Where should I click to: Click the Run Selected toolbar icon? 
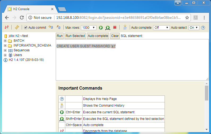coord(108,28)
